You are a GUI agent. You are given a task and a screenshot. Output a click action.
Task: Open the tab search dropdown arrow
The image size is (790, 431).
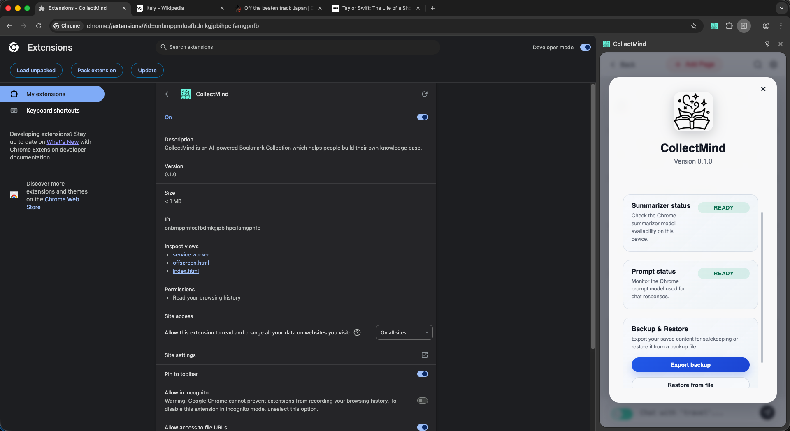(781, 8)
